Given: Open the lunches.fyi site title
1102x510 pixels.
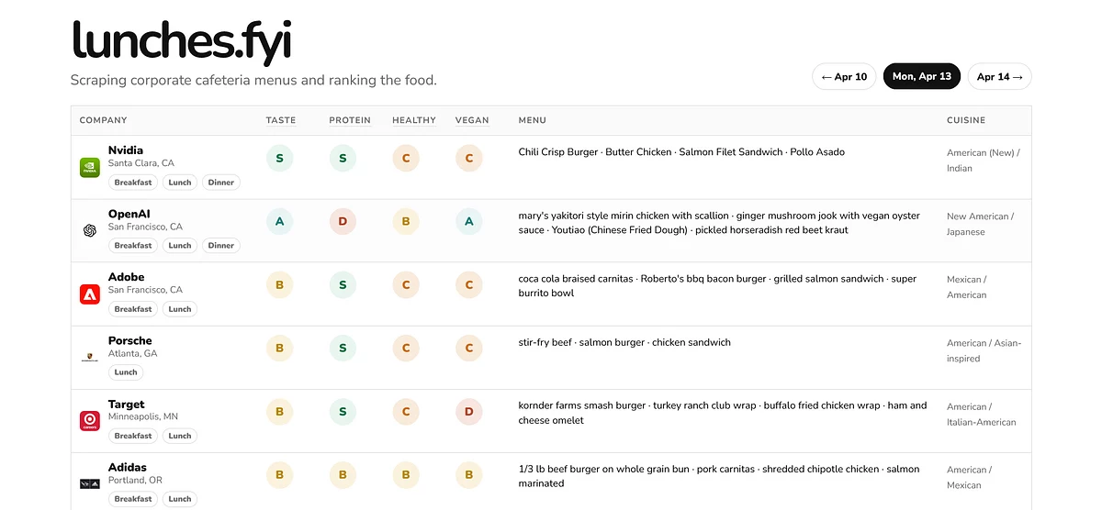Looking at the screenshot, I should (x=181, y=41).
